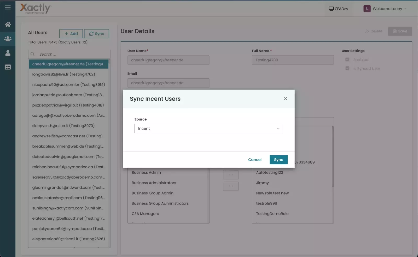Select the Business Group Administrators role

(168, 203)
